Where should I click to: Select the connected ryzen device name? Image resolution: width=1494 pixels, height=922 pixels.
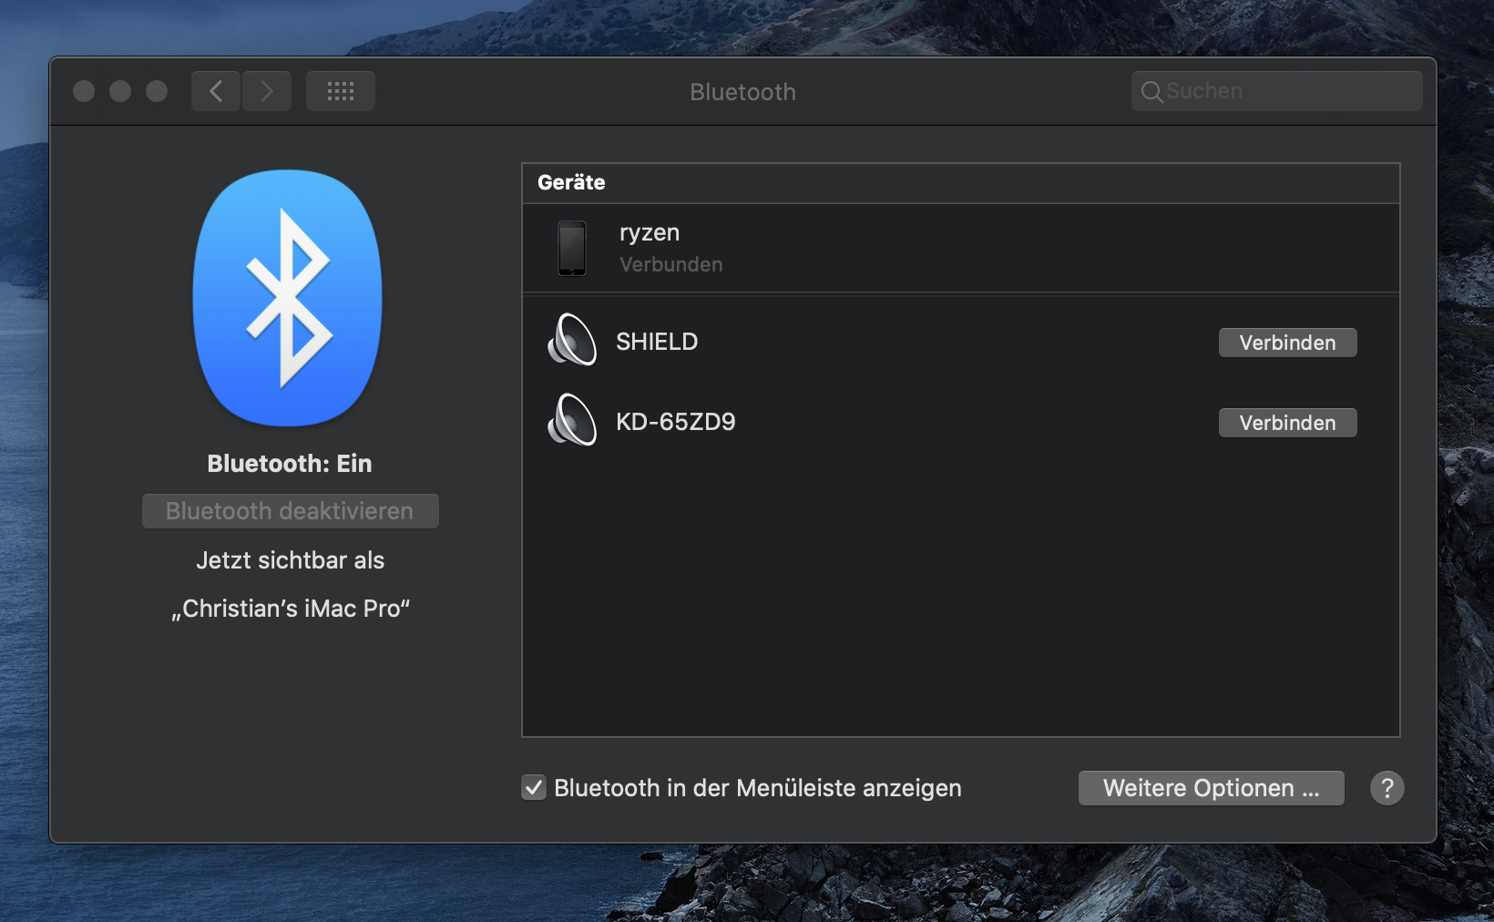click(650, 233)
